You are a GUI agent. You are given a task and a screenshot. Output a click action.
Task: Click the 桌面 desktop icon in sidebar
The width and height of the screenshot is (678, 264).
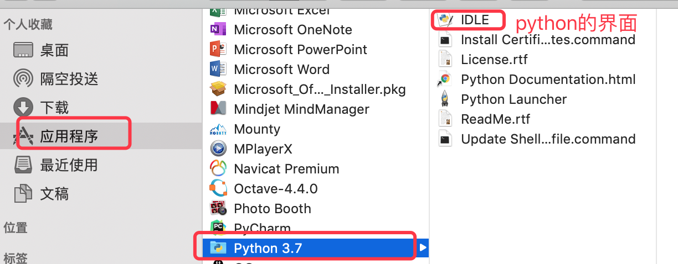click(23, 50)
